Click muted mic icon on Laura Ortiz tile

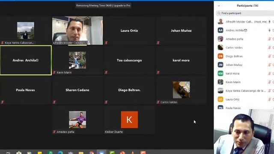[106, 43]
